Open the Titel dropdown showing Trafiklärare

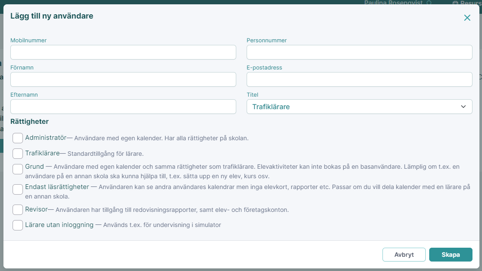coord(360,107)
